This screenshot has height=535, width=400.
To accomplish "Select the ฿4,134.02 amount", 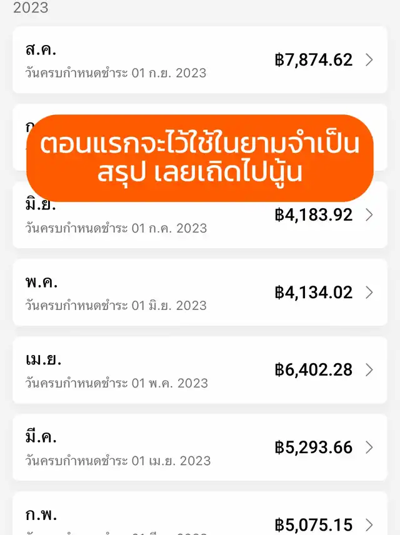I will (x=313, y=292).
